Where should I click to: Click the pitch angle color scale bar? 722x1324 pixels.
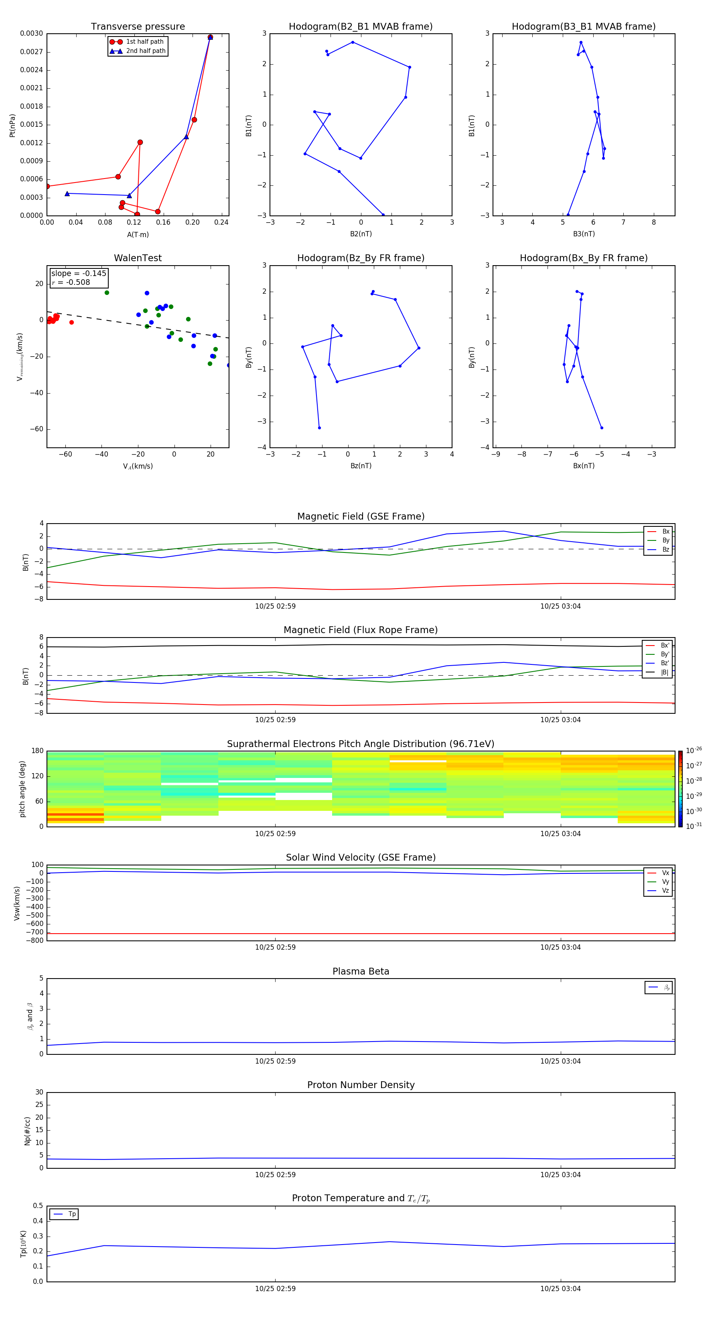680,788
